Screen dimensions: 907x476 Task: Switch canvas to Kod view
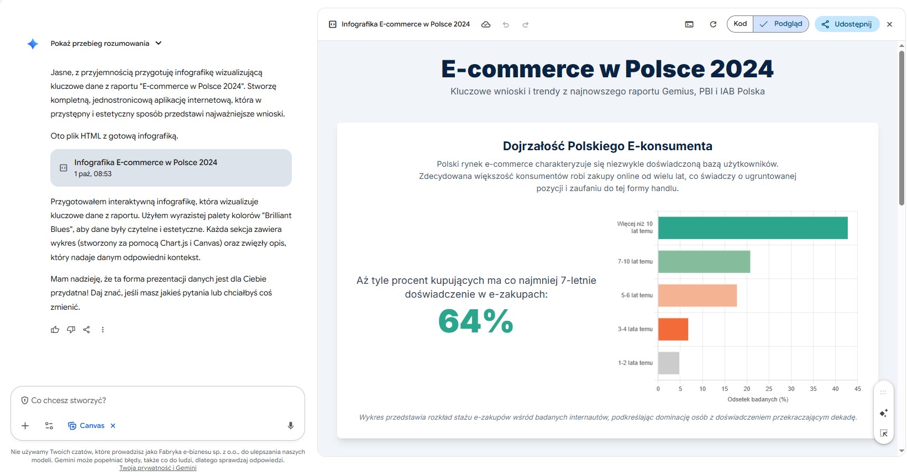[x=740, y=24]
